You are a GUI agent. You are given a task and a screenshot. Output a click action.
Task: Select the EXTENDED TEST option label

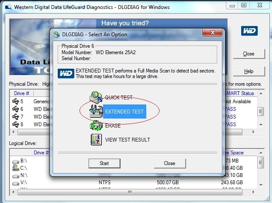click(x=124, y=112)
